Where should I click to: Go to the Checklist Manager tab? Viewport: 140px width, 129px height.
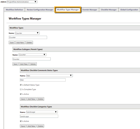tap(109, 10)
